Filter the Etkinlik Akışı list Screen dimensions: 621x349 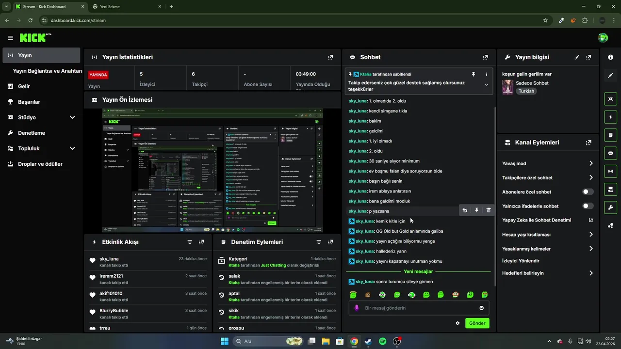[190, 242]
